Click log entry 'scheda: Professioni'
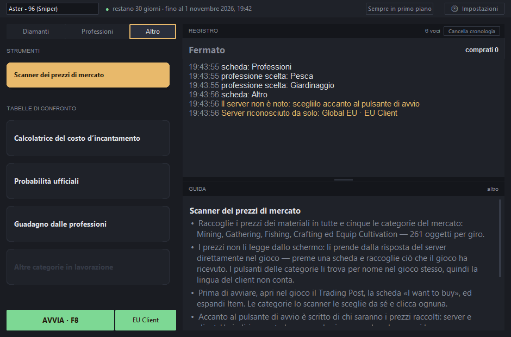511x337 pixels. click(x=256, y=67)
